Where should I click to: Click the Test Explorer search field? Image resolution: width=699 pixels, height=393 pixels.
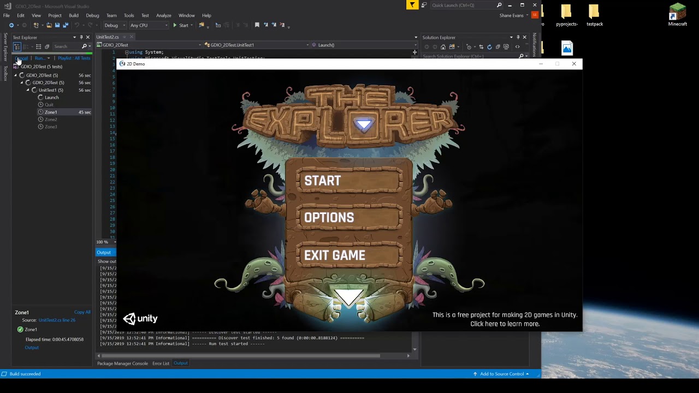point(67,47)
